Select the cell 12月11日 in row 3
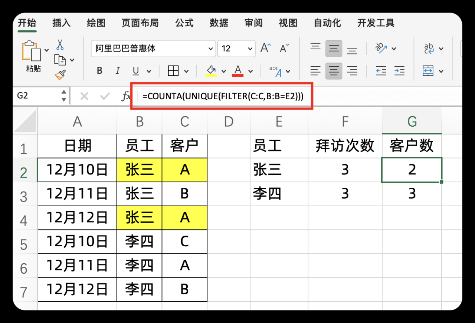Screen dimensions: 475x323 pos(77,194)
